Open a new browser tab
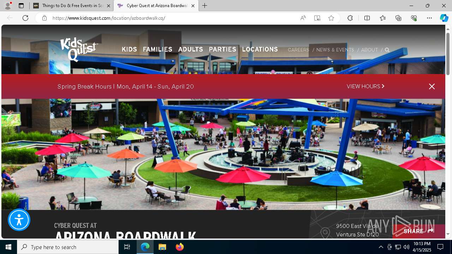The height and width of the screenshot is (254, 452). click(205, 6)
